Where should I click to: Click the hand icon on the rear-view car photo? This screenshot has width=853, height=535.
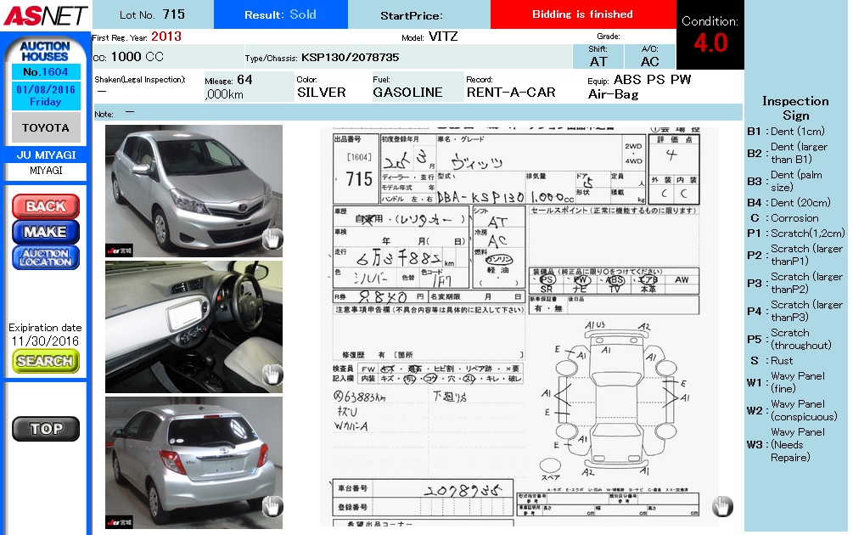(x=271, y=507)
